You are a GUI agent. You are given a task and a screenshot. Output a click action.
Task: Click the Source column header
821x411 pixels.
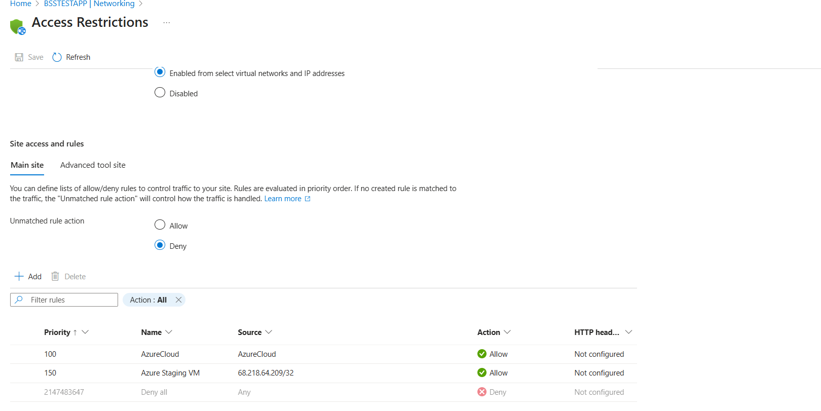(250, 332)
